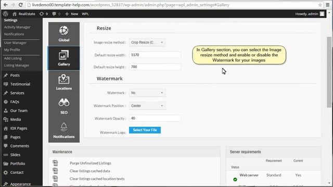This screenshot has width=333, height=187.
Task: Open the Settings sidebar item
Action: 10,20
